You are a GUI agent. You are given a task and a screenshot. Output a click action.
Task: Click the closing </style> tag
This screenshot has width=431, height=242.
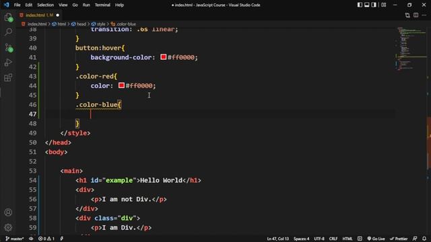click(x=75, y=133)
